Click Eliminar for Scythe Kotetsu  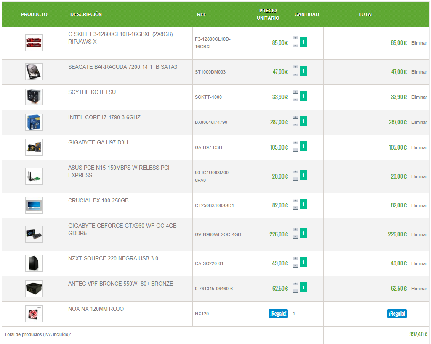tap(419, 97)
